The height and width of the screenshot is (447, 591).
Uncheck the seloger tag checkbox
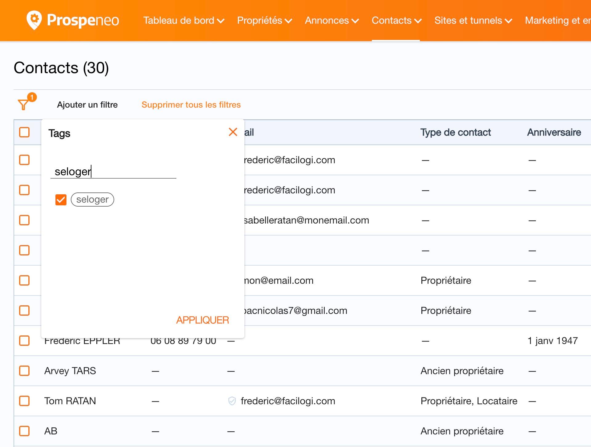point(61,200)
